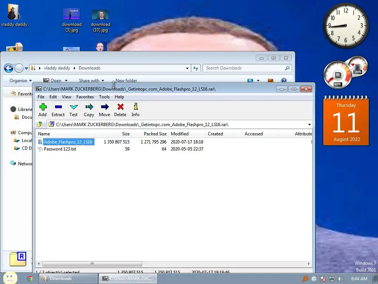Screen dimensions: 378x284
Task: Select download (10).jpg desktop thumbnail
Action: [x=100, y=14]
